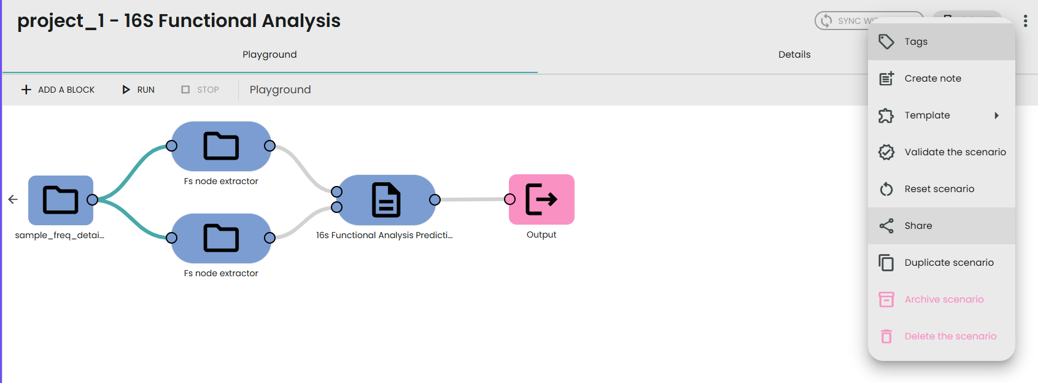Viewport: 1038px width, 383px height.
Task: Click the Reset scenario circular arrow icon
Action: [886, 189]
